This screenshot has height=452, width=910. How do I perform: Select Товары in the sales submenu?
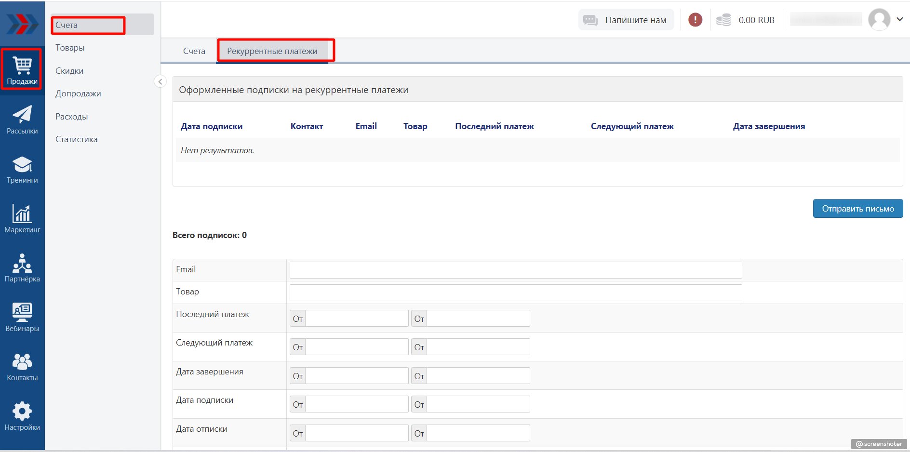tap(70, 48)
